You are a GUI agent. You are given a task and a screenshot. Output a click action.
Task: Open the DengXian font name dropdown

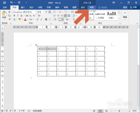[x=36, y=12]
